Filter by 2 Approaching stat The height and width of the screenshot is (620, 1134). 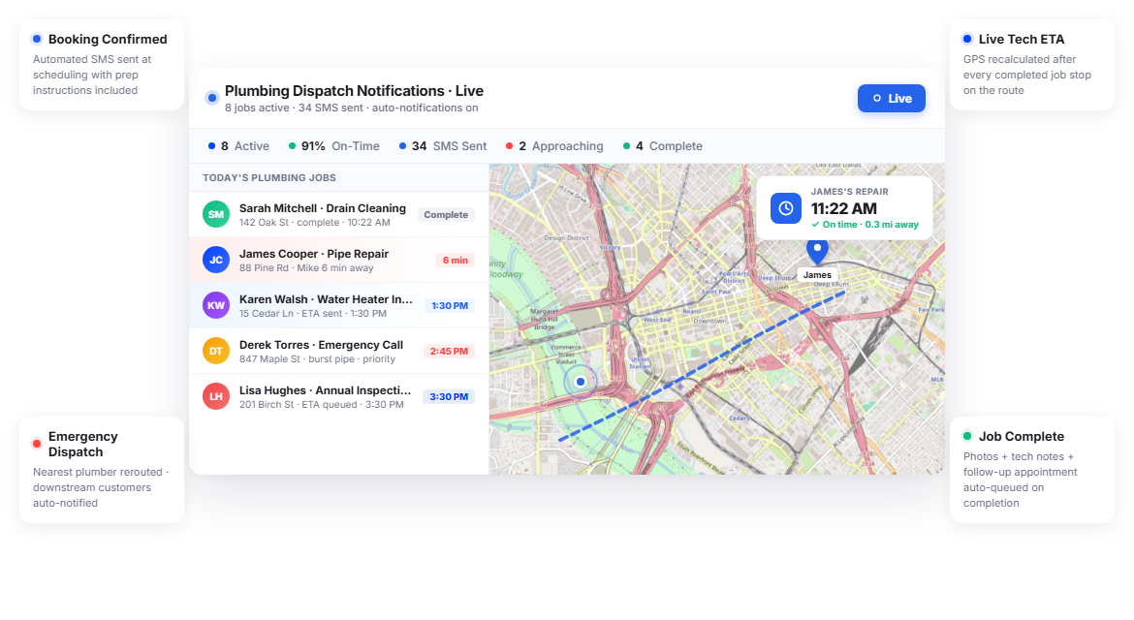click(554, 146)
